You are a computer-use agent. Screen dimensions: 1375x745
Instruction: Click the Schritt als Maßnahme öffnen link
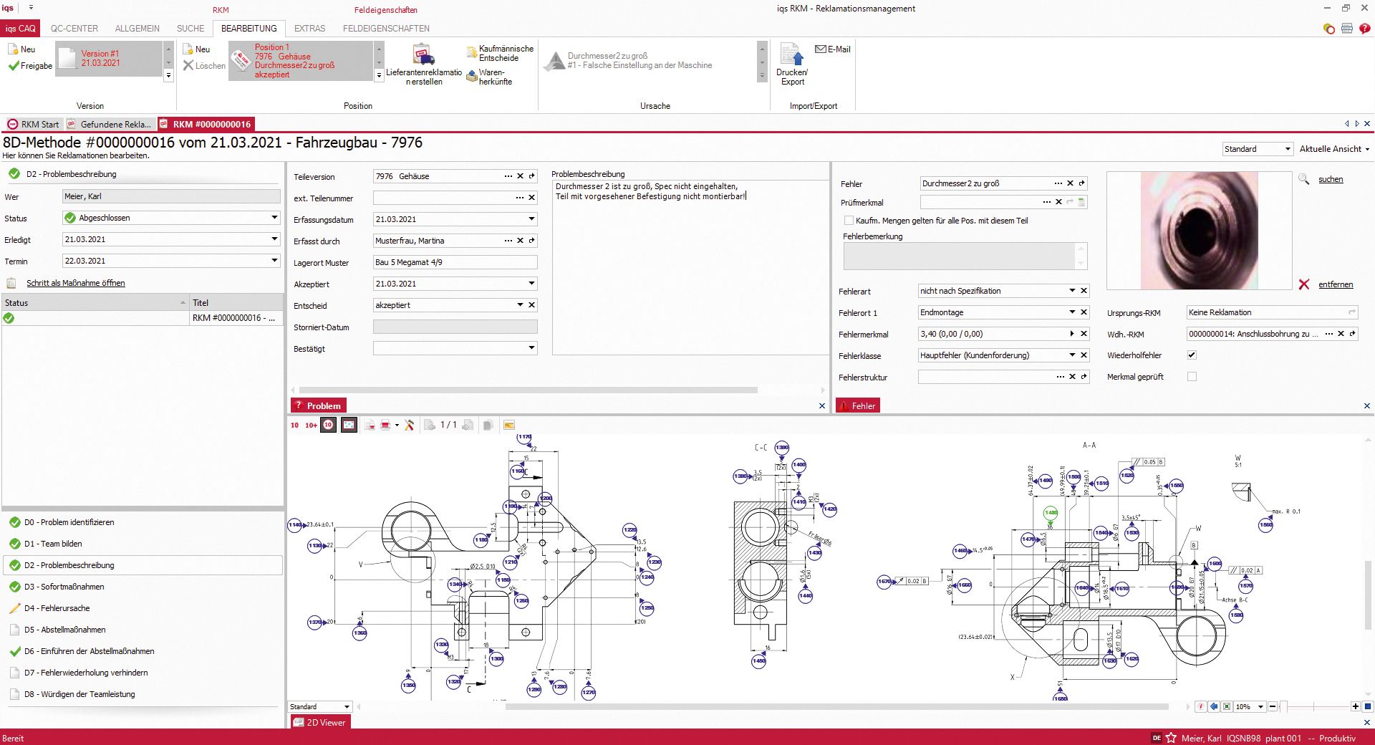tap(75, 283)
